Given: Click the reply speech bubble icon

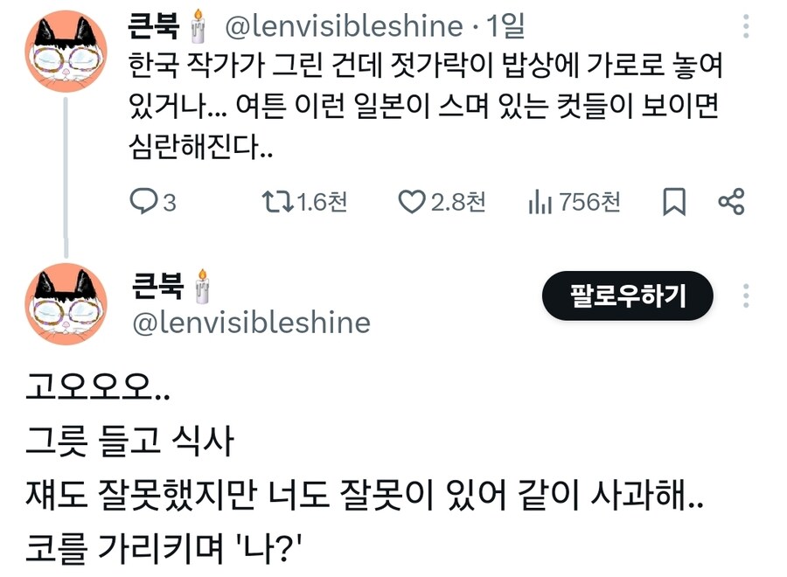Looking at the screenshot, I should tap(143, 202).
